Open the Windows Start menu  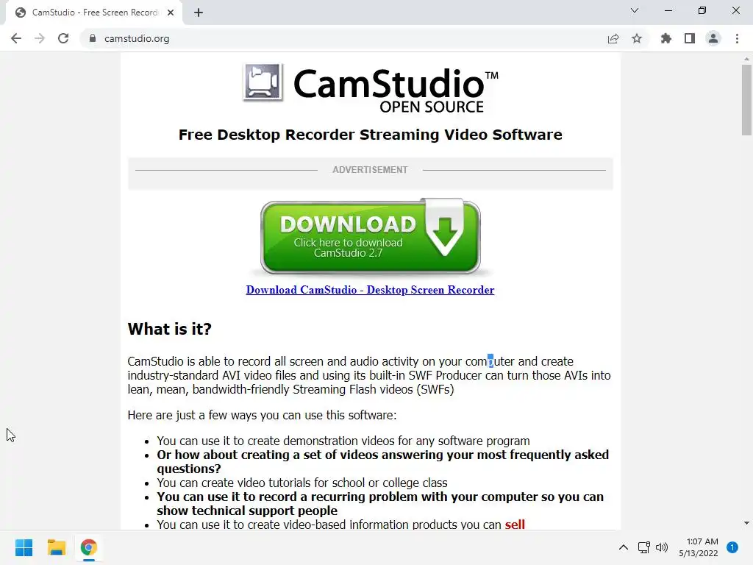(x=24, y=547)
